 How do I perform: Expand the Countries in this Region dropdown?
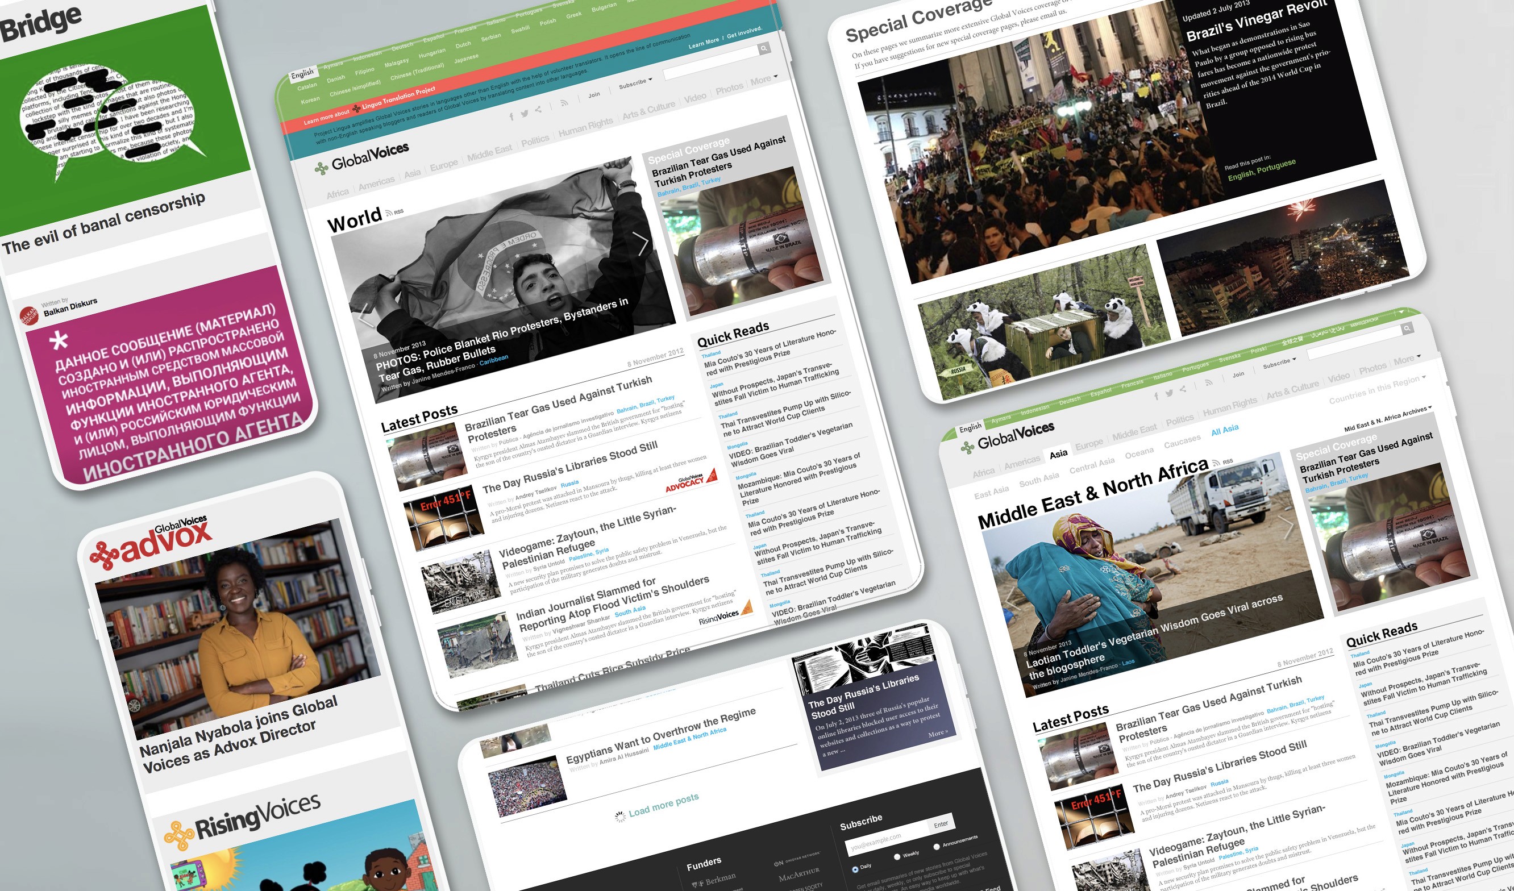(x=1376, y=389)
